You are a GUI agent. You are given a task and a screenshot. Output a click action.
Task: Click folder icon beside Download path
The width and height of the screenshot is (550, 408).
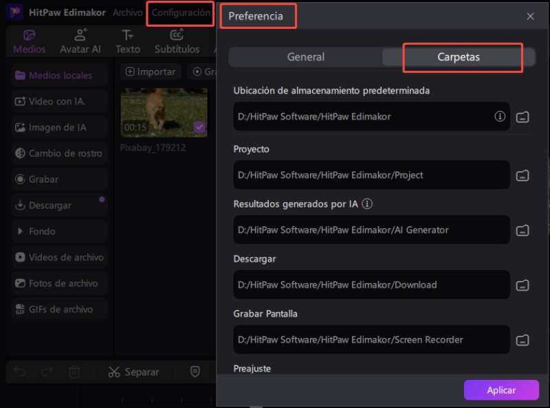522,284
